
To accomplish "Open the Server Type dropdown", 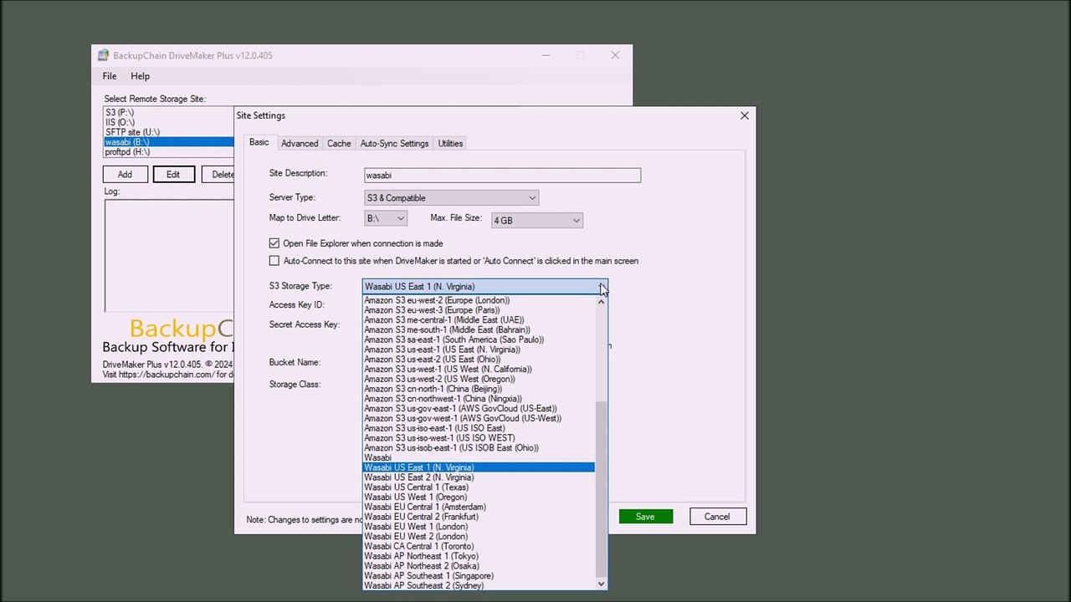I will pos(451,197).
